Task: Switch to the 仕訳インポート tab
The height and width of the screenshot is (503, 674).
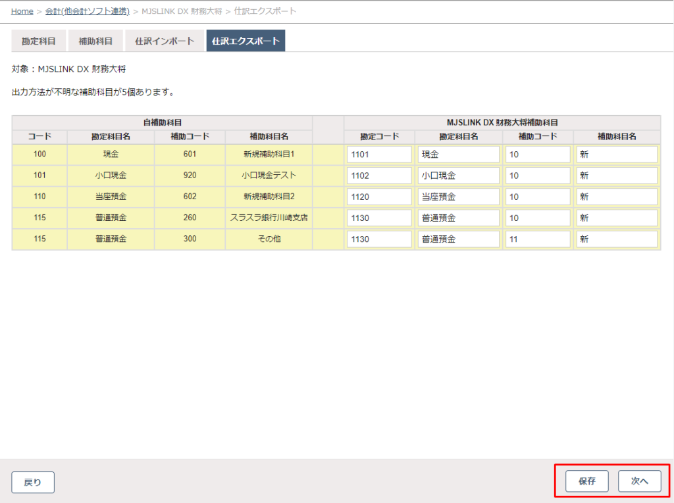Action: [165, 41]
